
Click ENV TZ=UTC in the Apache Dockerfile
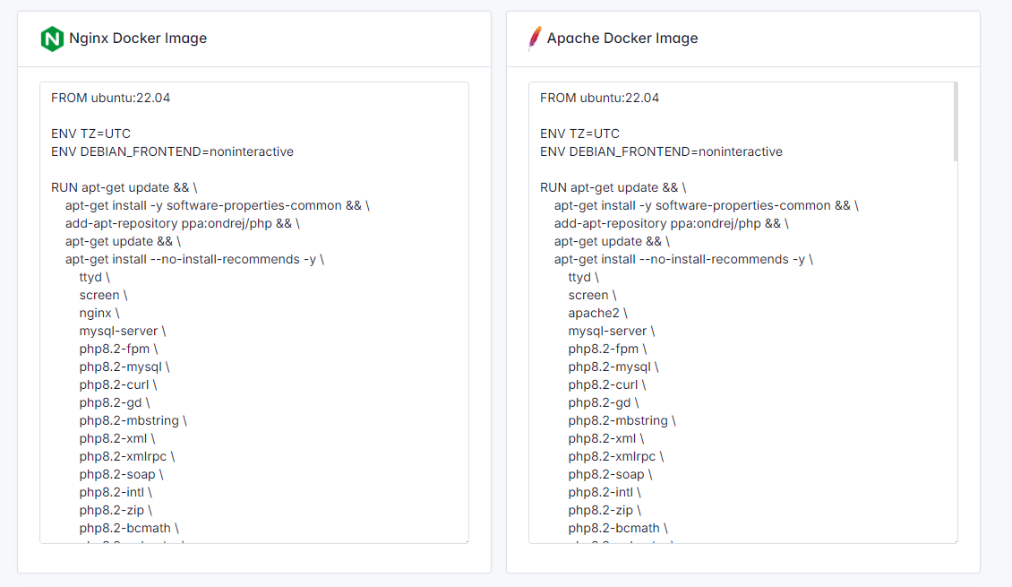(x=579, y=134)
